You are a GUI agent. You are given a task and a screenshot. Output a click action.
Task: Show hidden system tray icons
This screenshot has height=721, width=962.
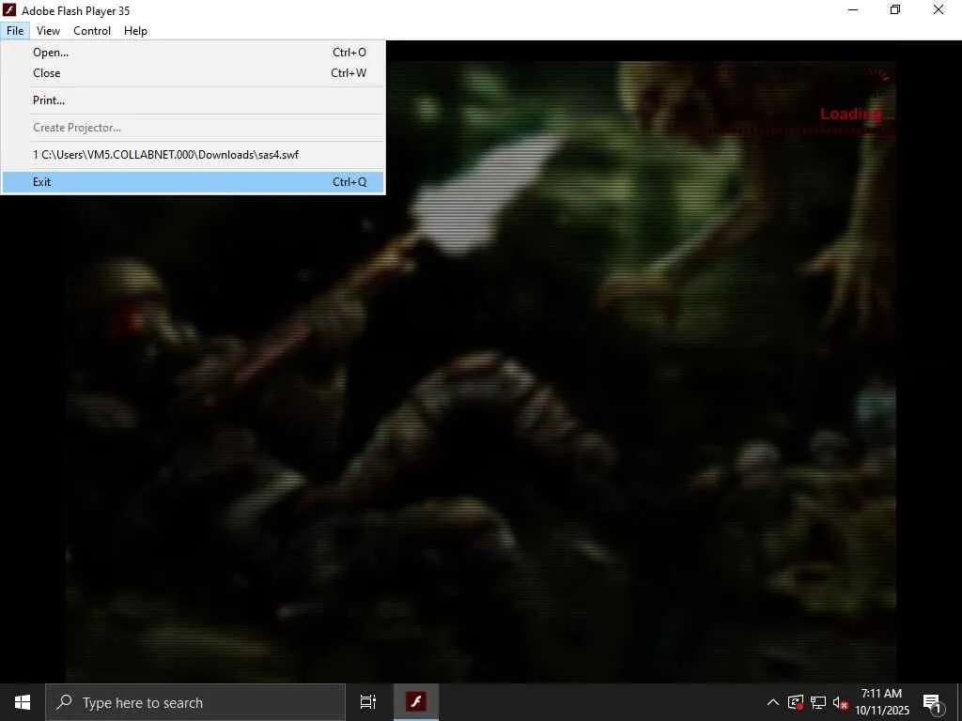click(x=773, y=702)
